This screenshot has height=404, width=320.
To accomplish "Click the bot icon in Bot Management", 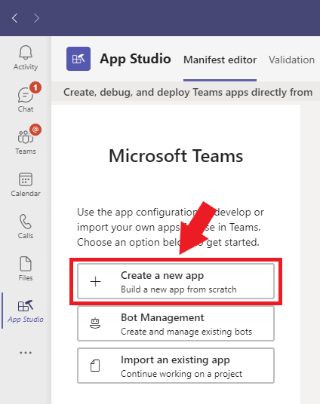I will click(95, 323).
